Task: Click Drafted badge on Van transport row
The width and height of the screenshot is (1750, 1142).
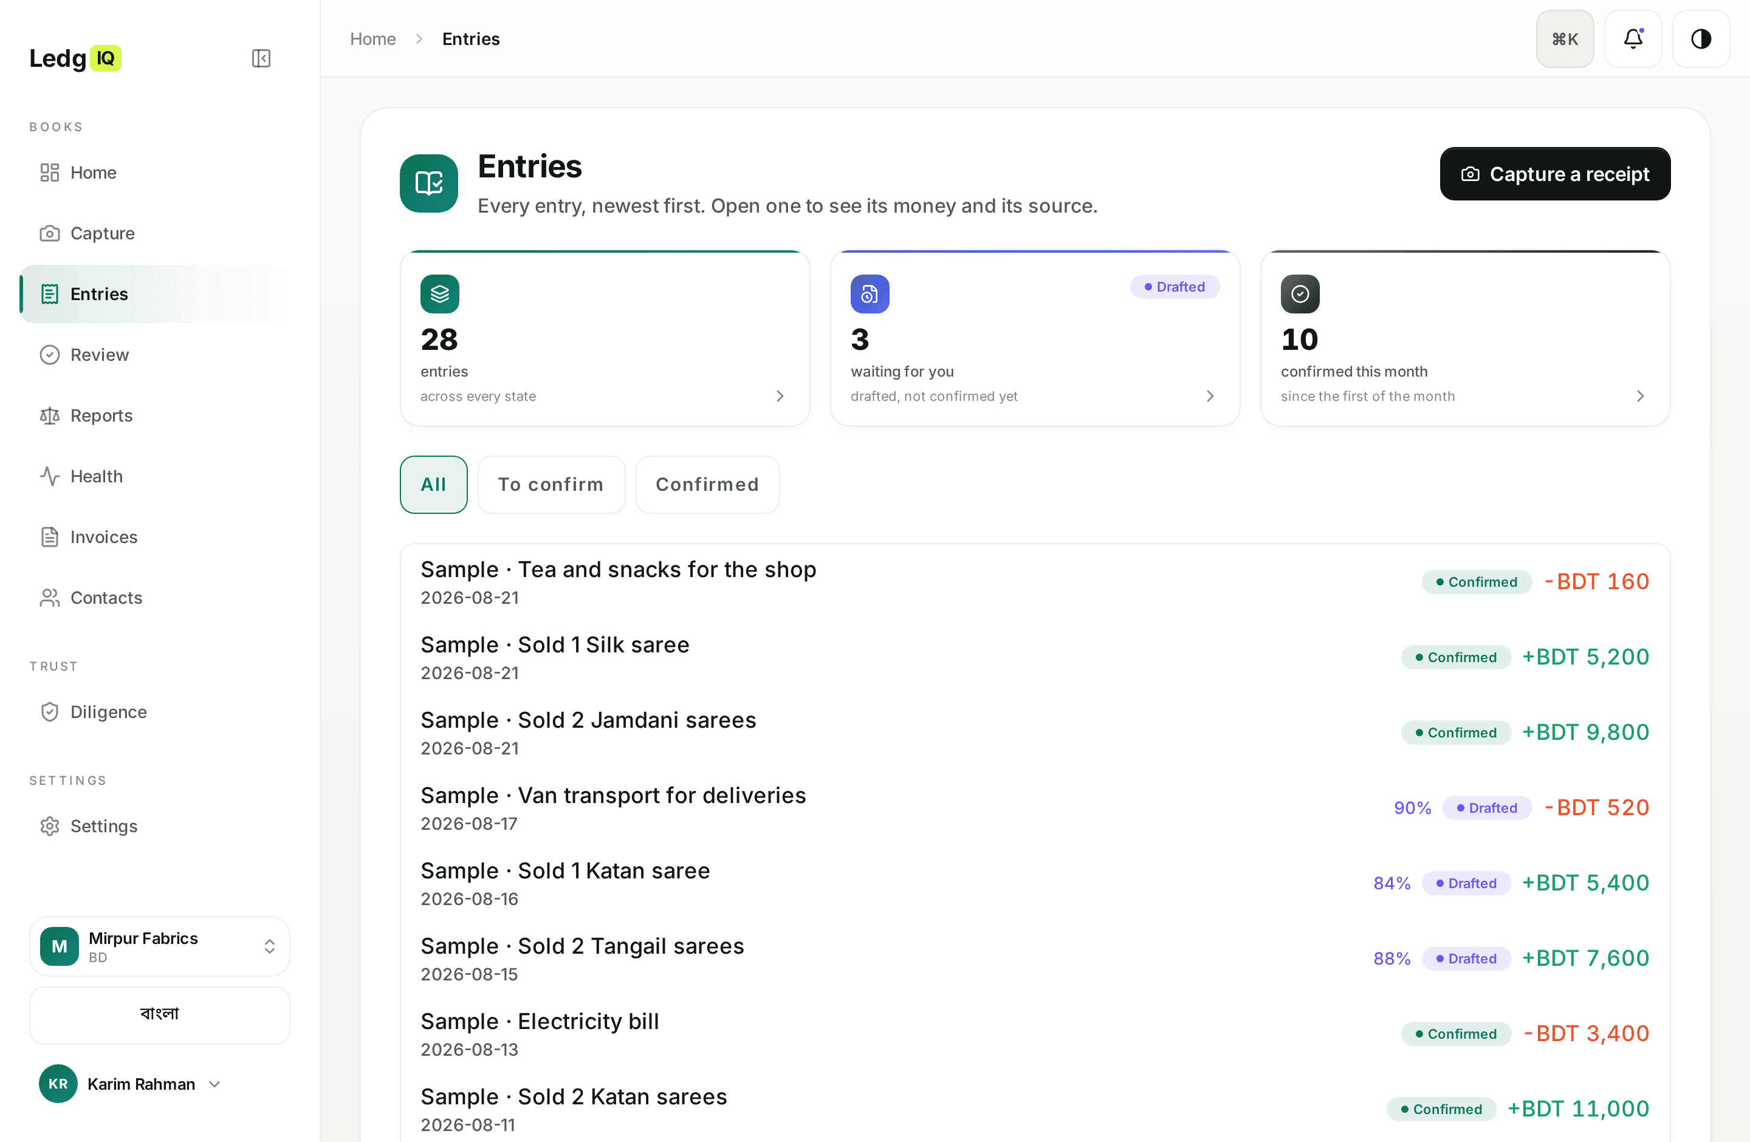Action: [x=1487, y=808]
